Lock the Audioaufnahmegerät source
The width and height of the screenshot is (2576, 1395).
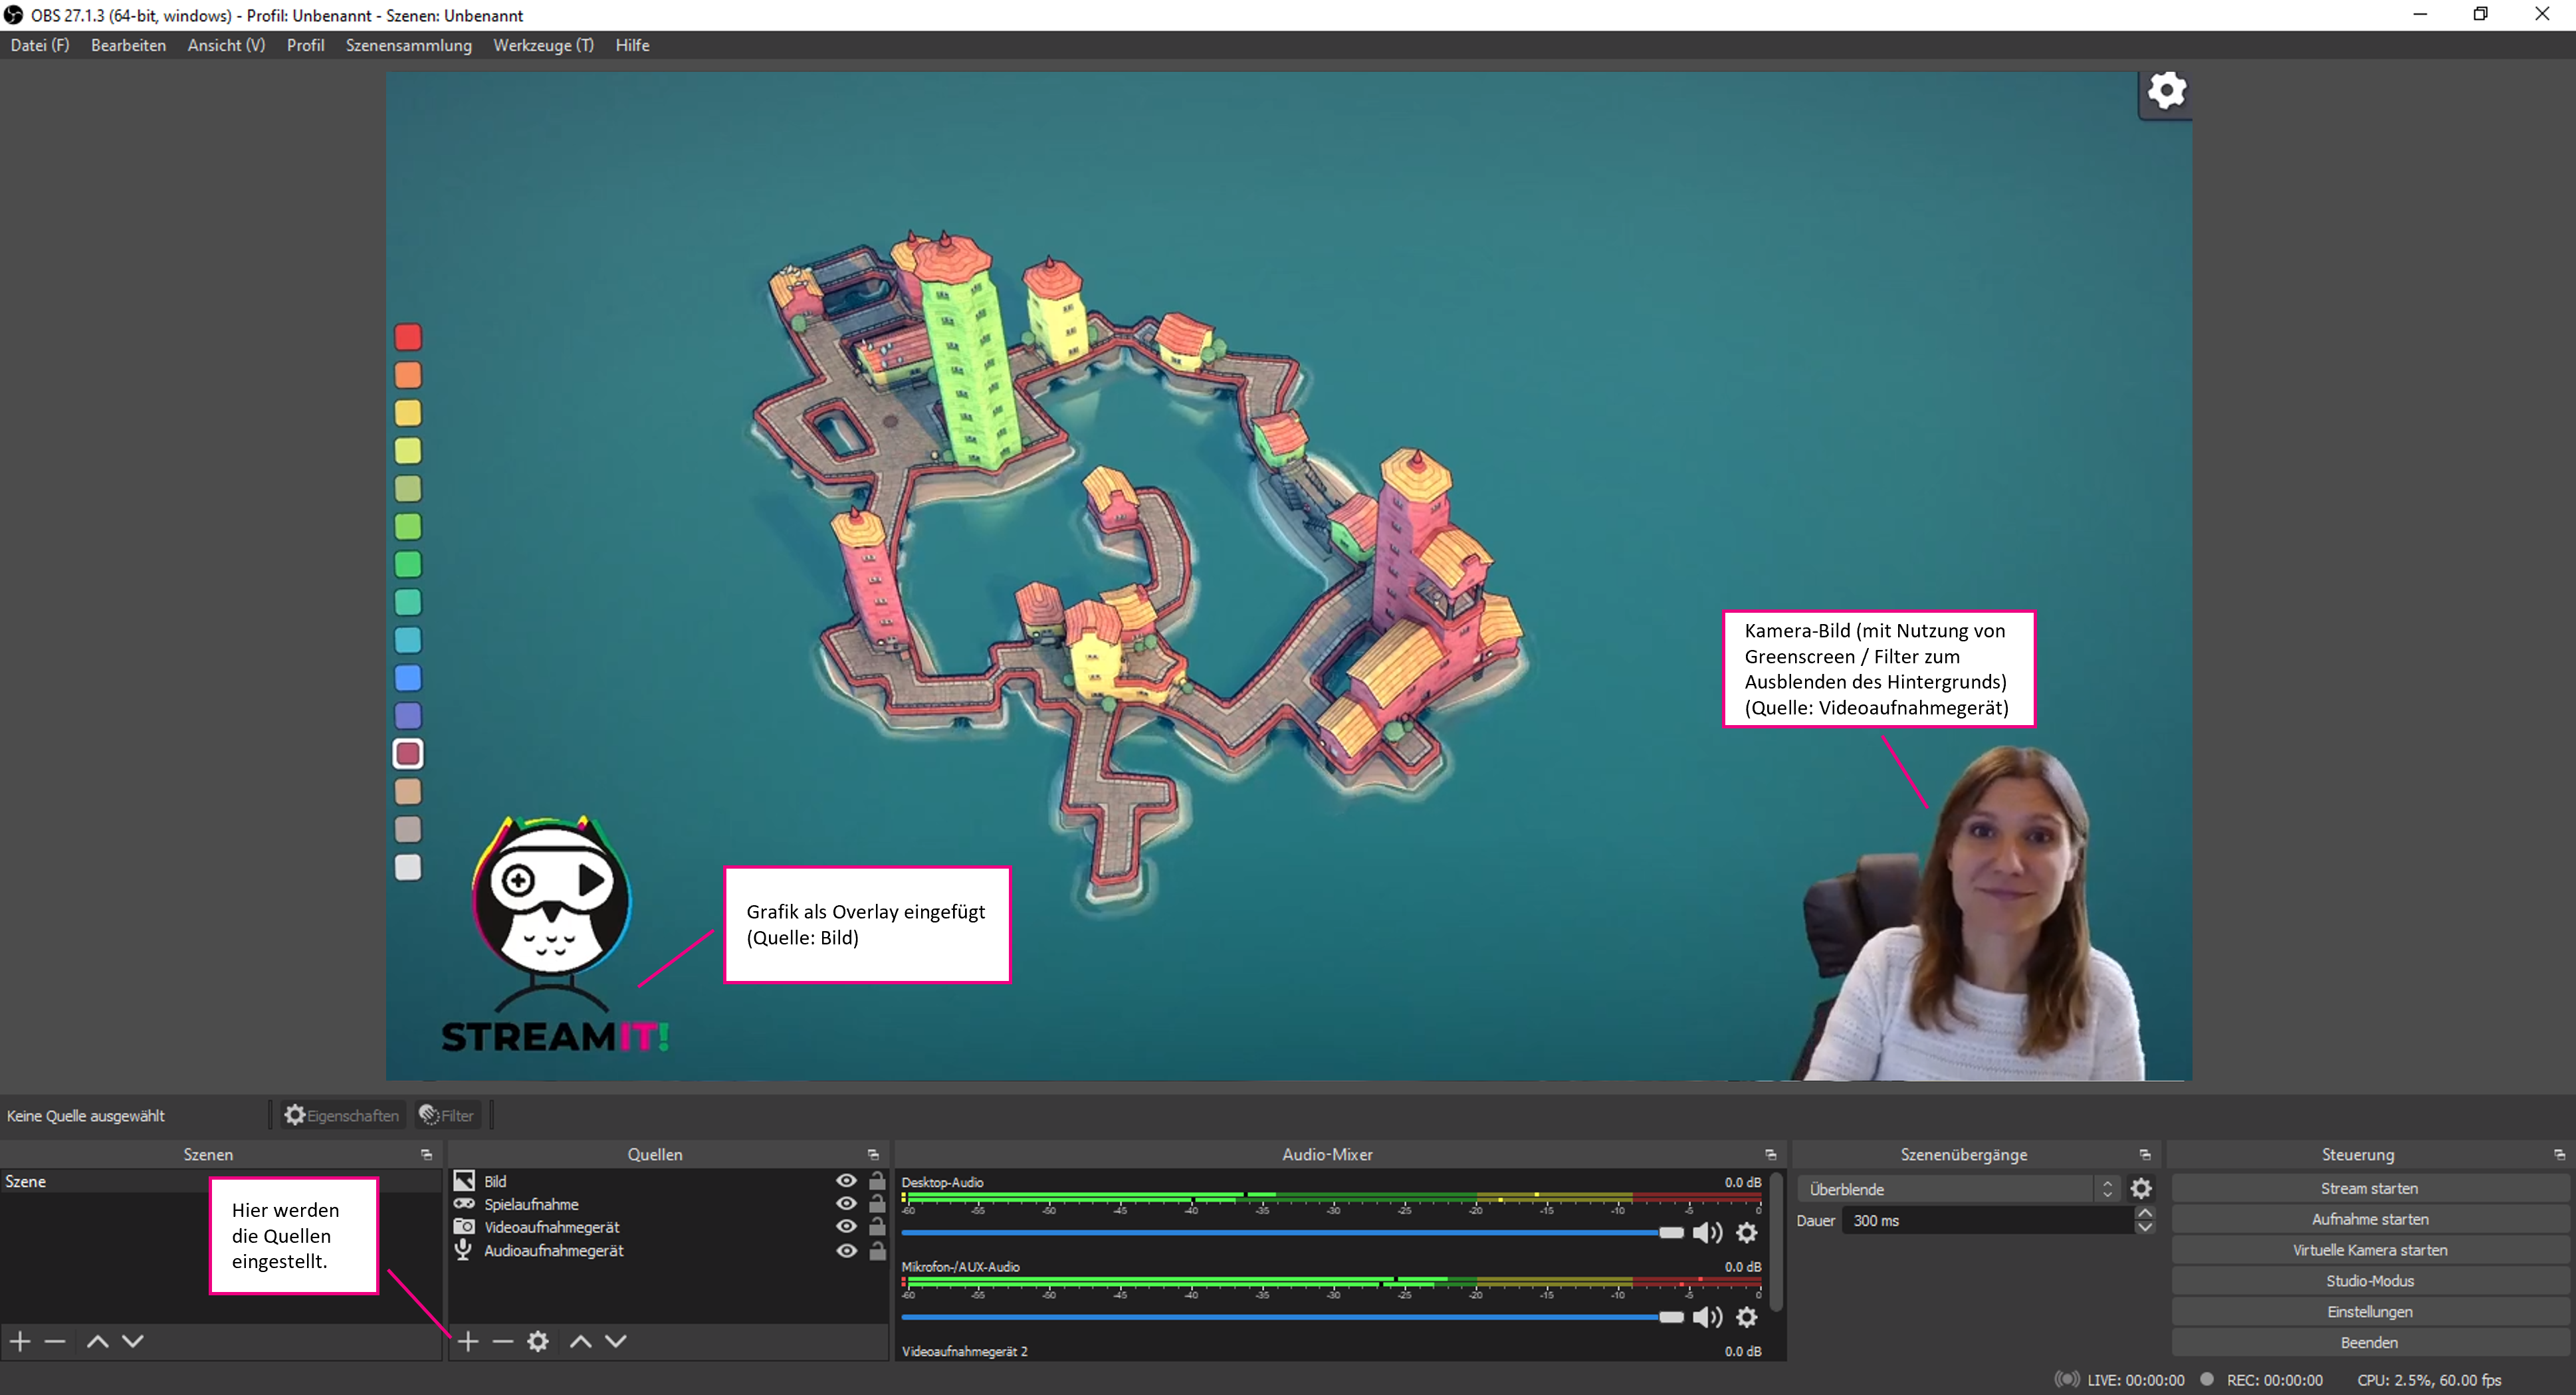coord(877,1251)
